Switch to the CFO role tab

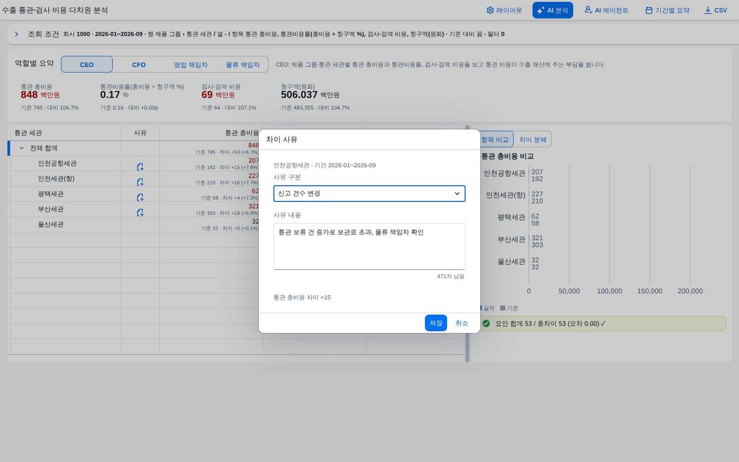click(139, 65)
